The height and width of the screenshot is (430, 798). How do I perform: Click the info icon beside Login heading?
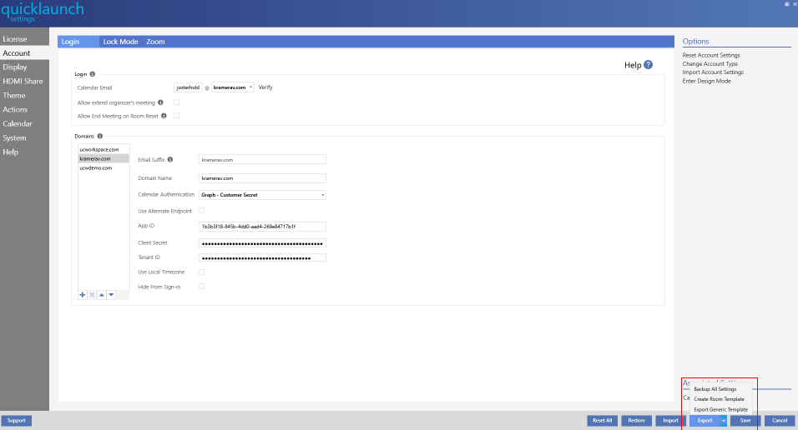[x=93, y=74]
